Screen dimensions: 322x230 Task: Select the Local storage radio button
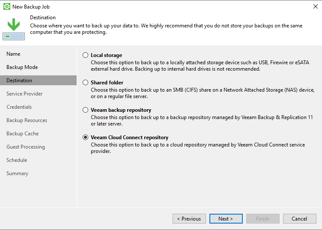(x=86, y=55)
